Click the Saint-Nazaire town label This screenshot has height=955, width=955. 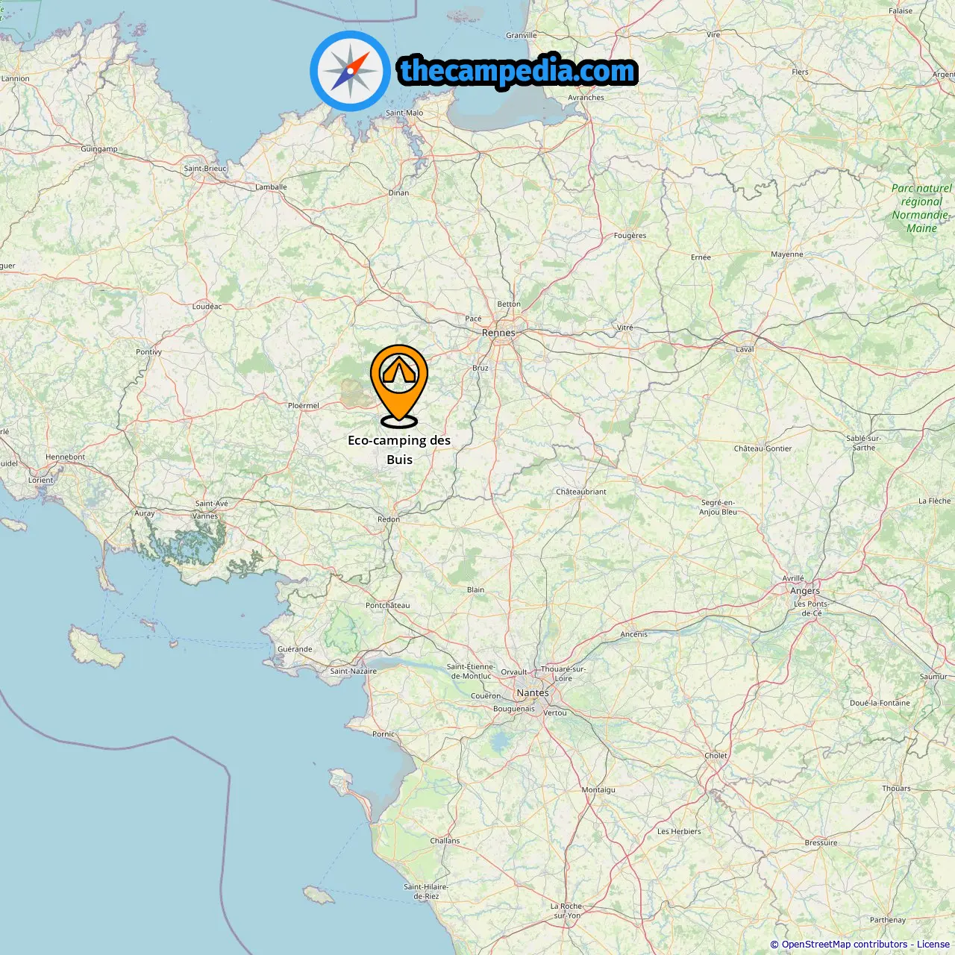tap(354, 671)
